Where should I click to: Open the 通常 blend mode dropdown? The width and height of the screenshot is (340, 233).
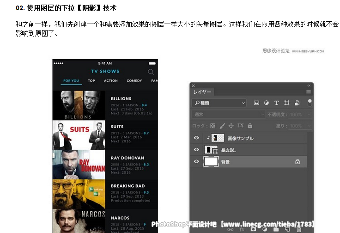coord(228,114)
